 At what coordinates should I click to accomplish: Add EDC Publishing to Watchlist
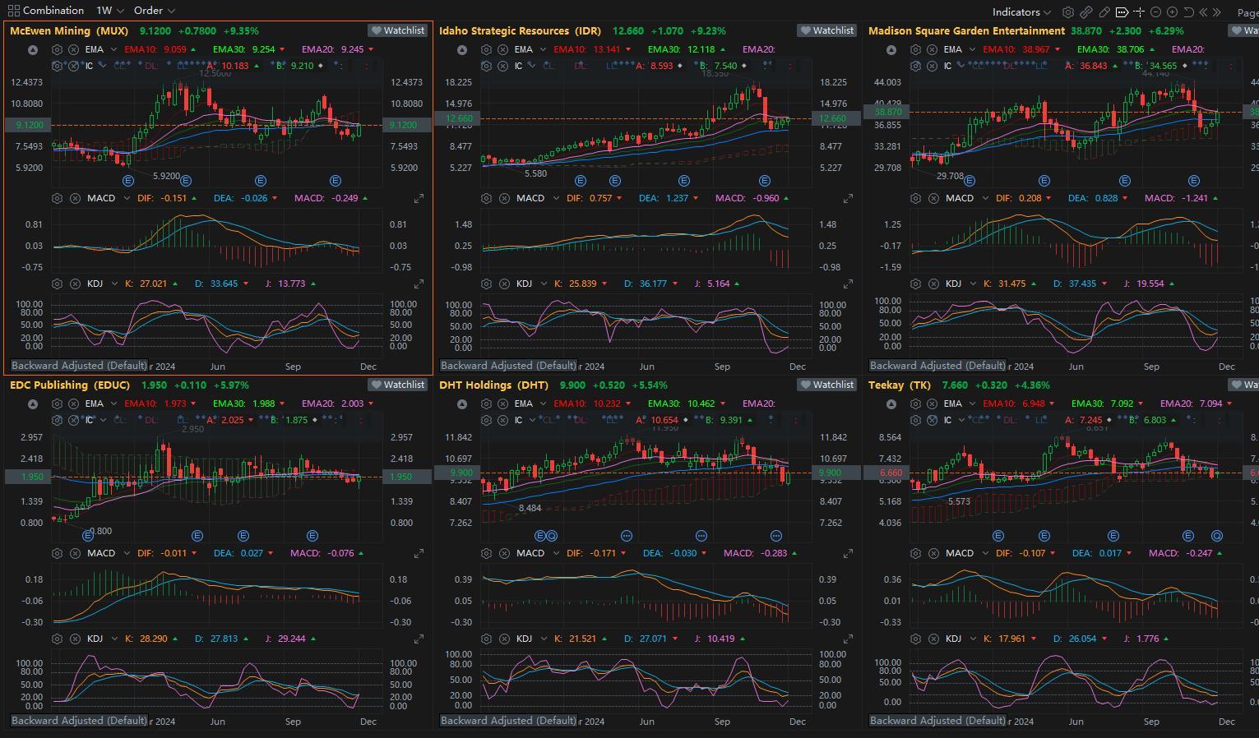click(397, 385)
